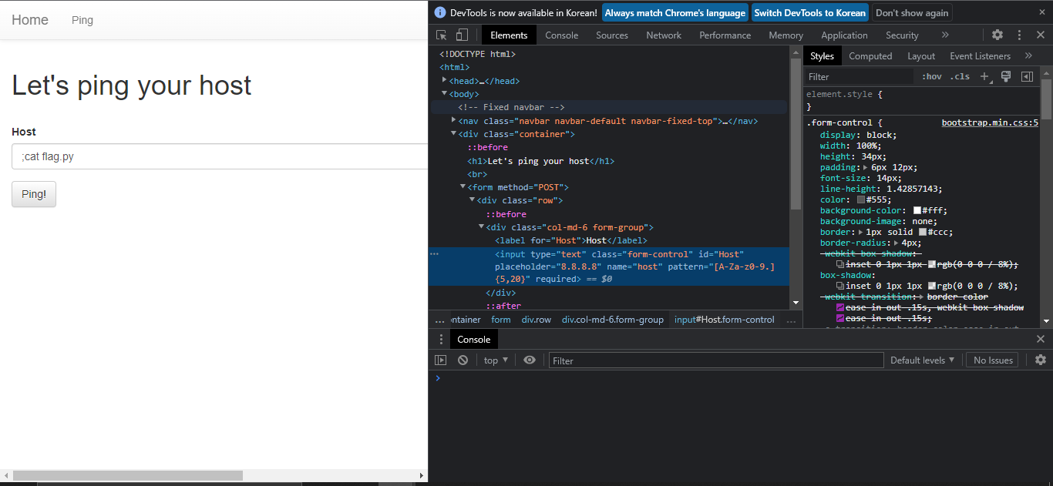
Task: Click the page horizontal scrollbar thumb
Action: [128, 475]
